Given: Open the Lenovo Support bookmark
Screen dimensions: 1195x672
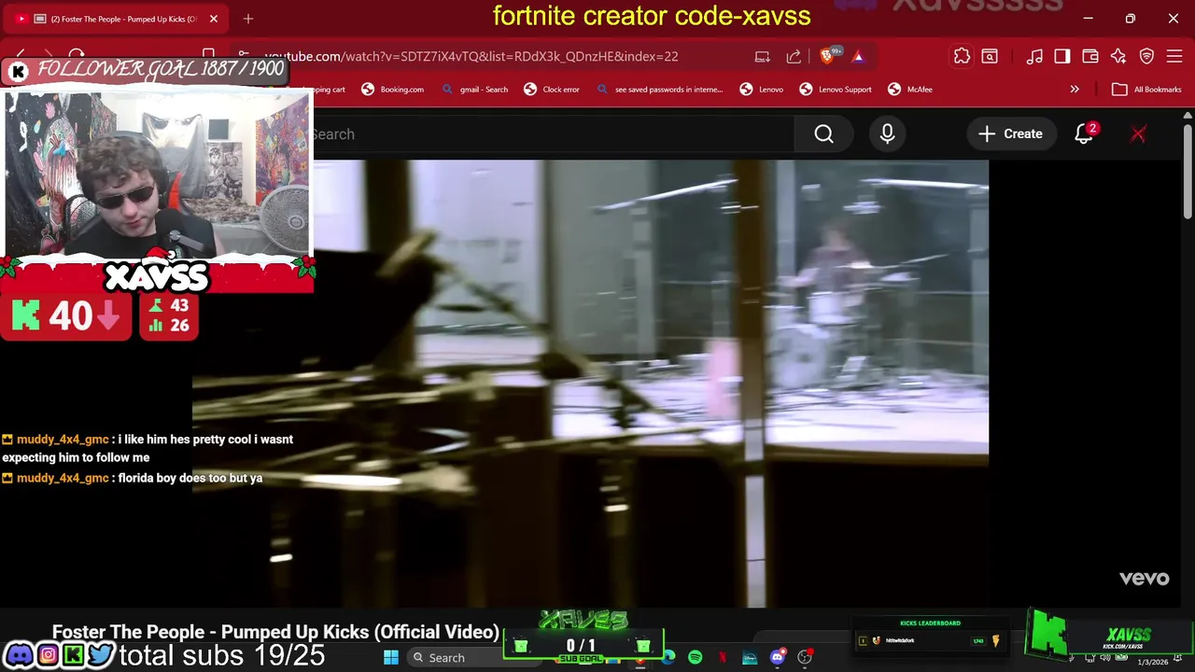Looking at the screenshot, I should point(836,90).
